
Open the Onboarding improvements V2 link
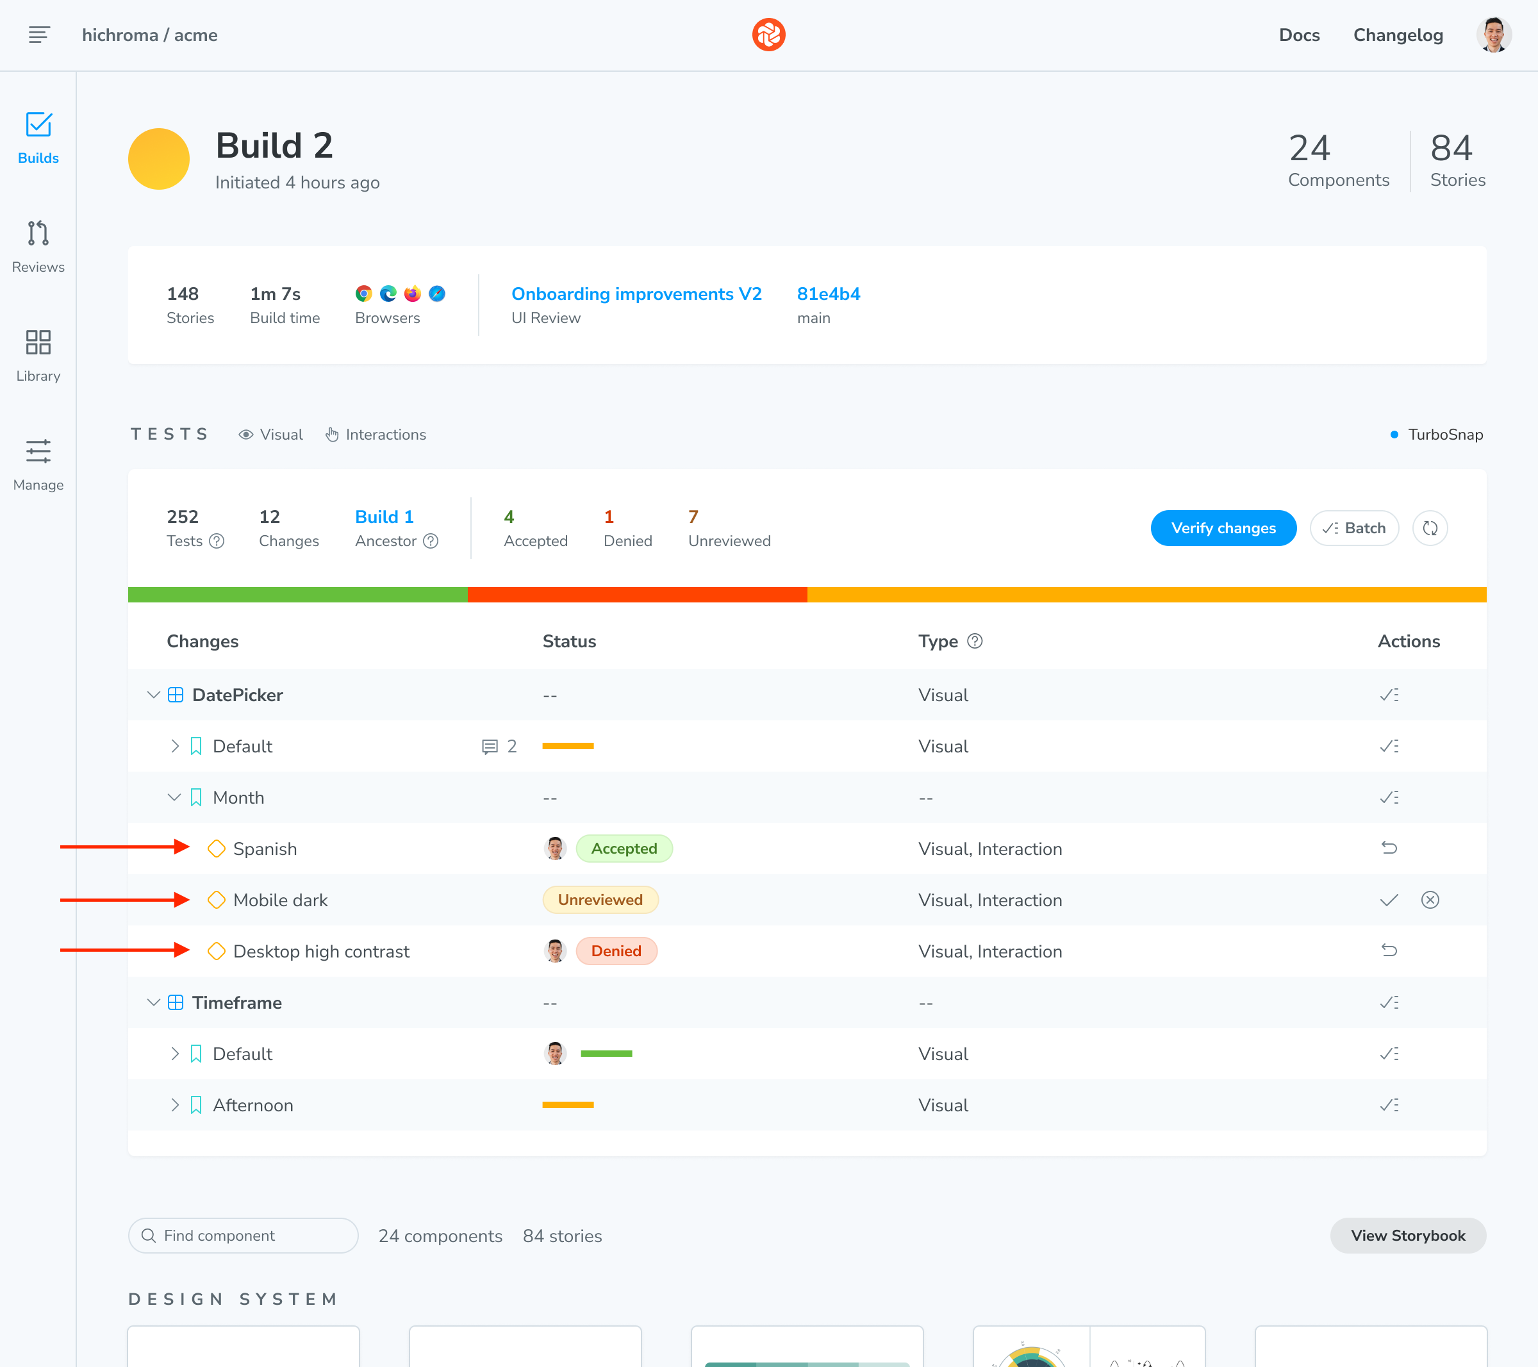(636, 294)
